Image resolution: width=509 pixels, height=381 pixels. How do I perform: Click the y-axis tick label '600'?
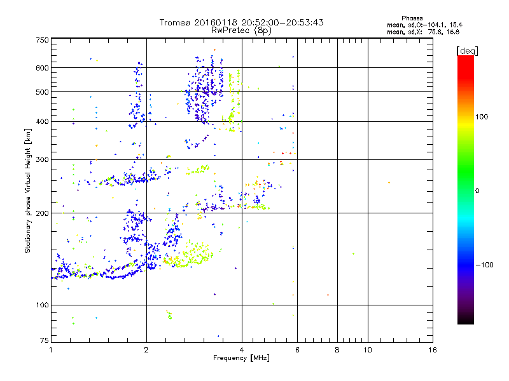pos(42,68)
